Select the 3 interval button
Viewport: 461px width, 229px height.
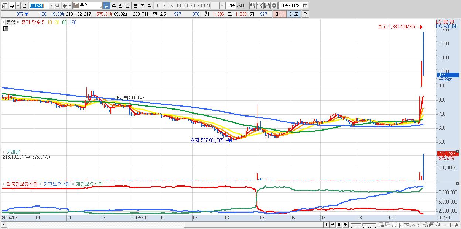(x=164, y=6)
